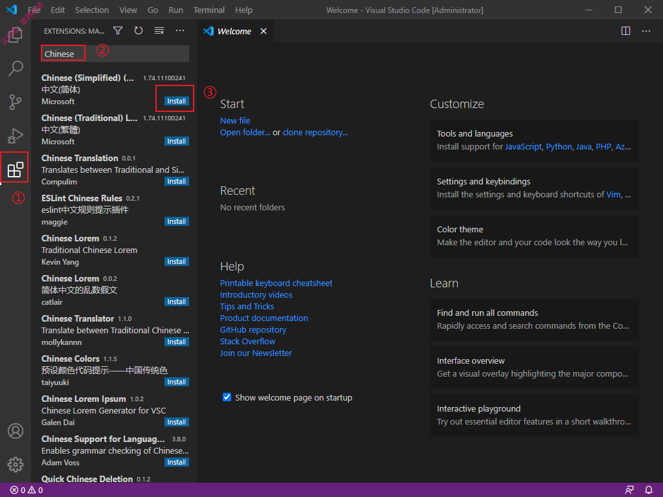The width and height of the screenshot is (663, 497).
Task: Install Chinese Translator by mollykannn
Action: click(x=176, y=342)
